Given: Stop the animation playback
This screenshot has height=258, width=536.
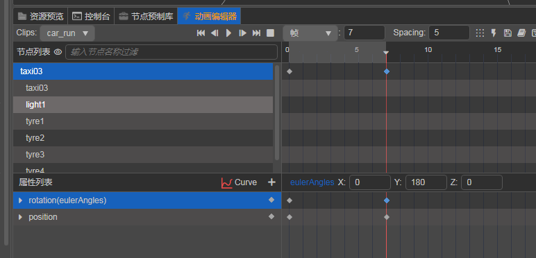Looking at the screenshot, I should [x=270, y=33].
